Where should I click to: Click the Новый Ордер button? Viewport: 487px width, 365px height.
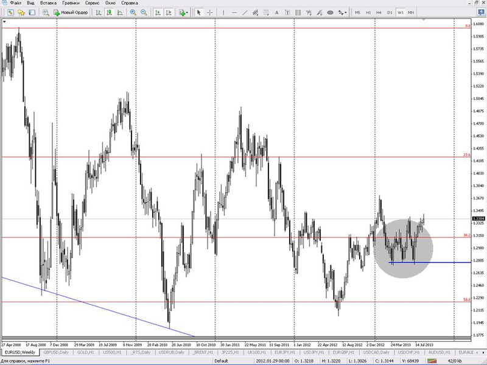(71, 13)
